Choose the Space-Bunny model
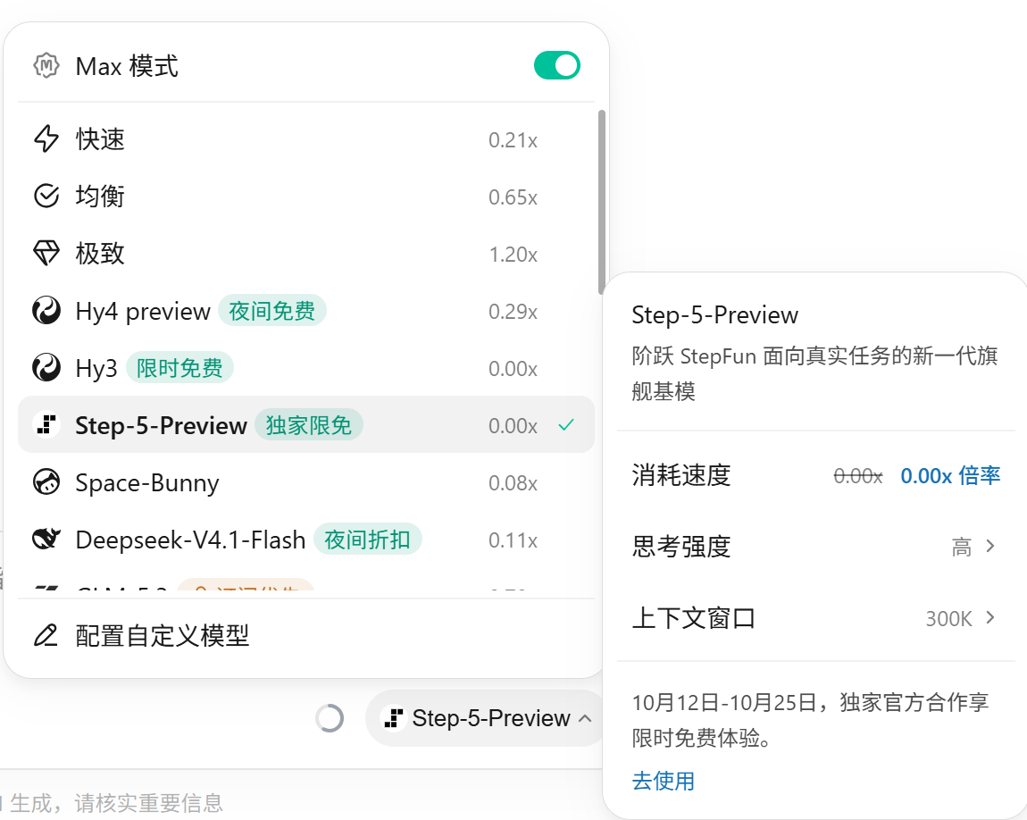The width and height of the screenshot is (1027, 820). [306, 482]
